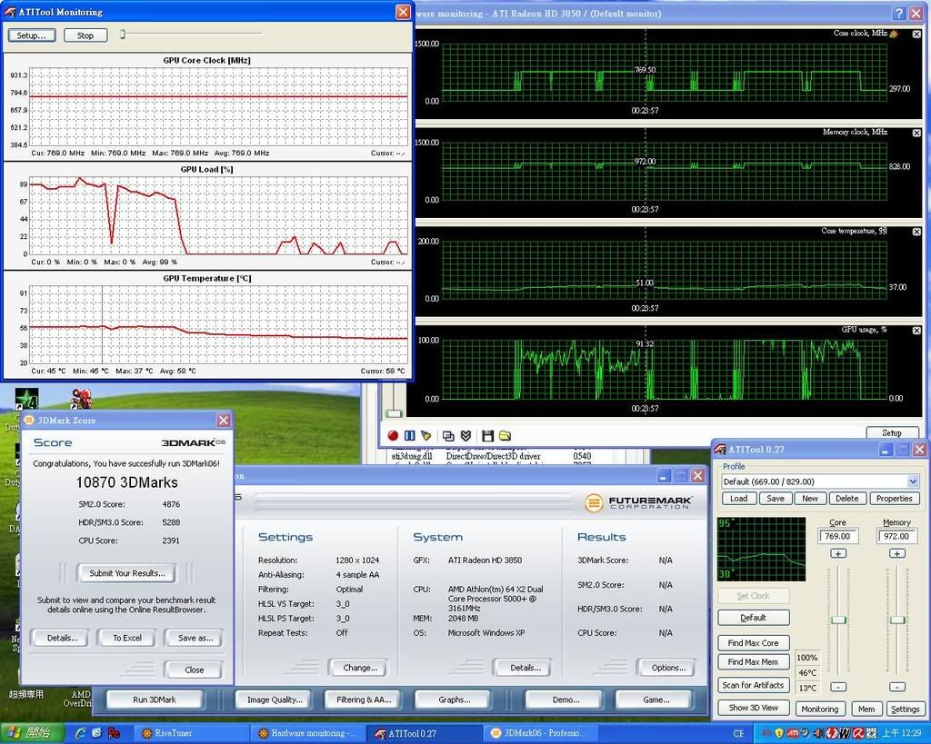Click Setup button in Hardware monitoring window
Screen dimensions: 931x744
tap(891, 433)
